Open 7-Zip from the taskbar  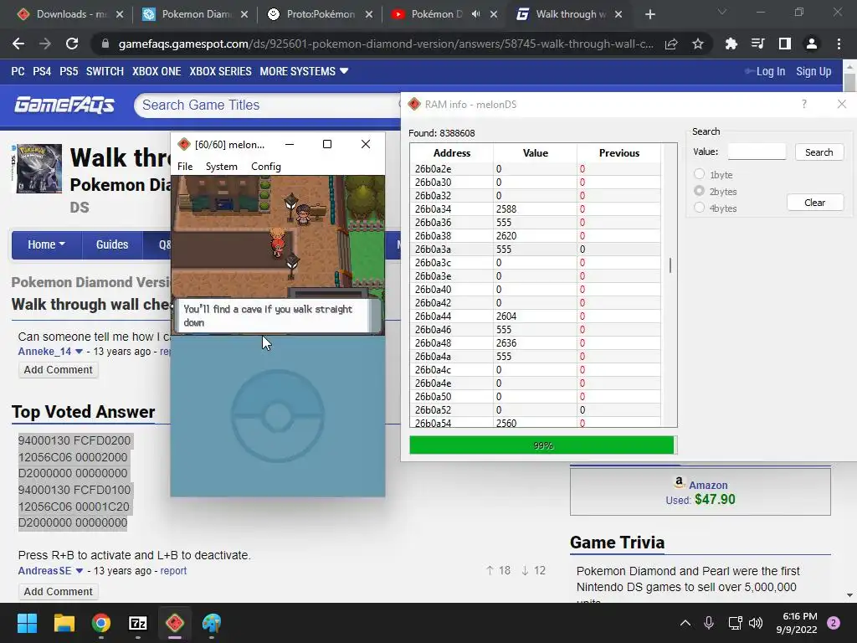(138, 623)
